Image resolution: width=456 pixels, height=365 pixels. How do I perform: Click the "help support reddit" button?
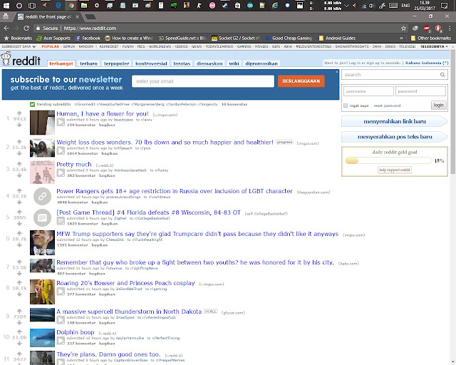point(395,170)
